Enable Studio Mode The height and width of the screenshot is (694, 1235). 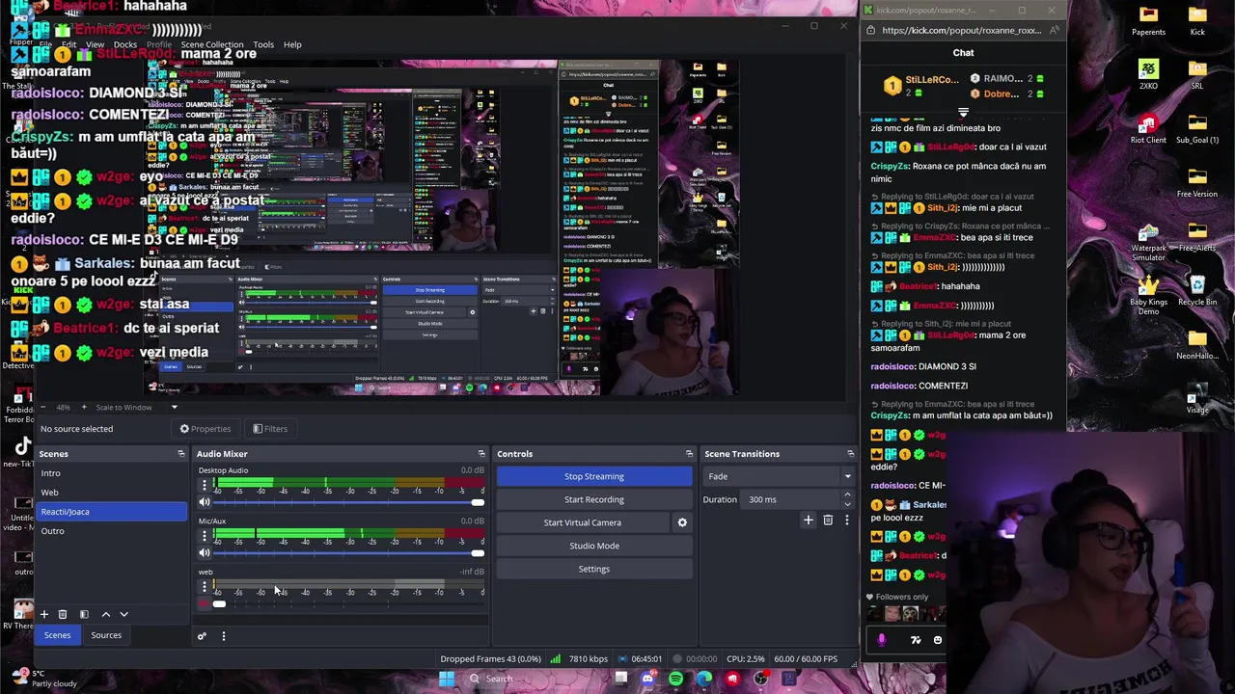[594, 546]
